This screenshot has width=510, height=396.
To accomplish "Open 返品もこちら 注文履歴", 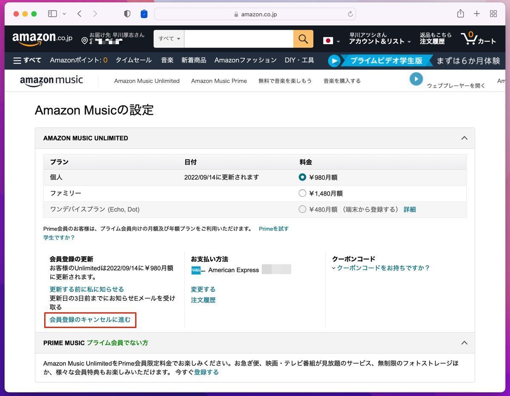I will (x=436, y=38).
